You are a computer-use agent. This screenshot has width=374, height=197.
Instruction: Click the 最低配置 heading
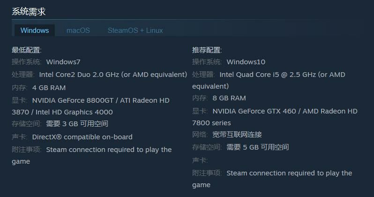pos(27,50)
